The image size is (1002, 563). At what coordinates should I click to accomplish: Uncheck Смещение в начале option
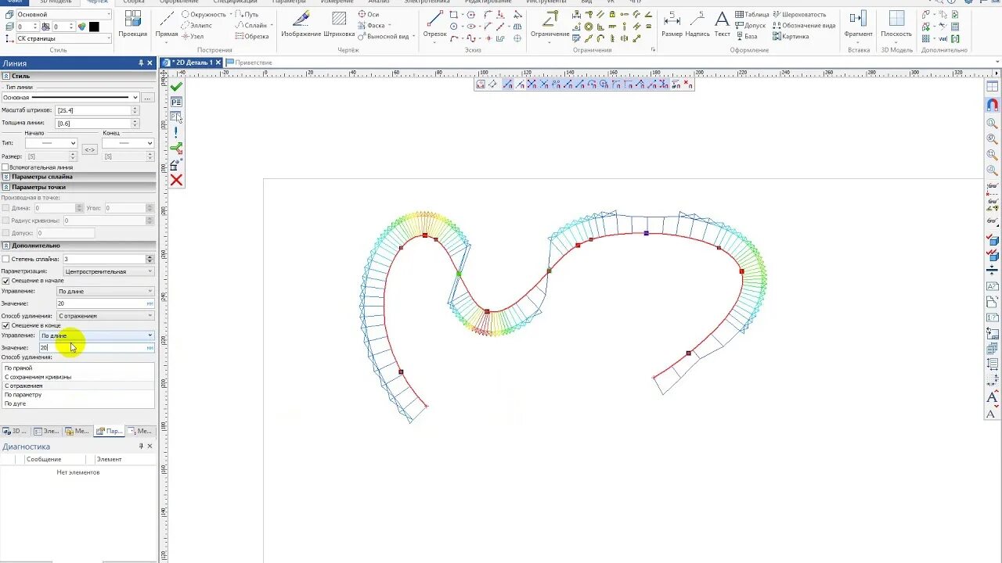(x=6, y=281)
